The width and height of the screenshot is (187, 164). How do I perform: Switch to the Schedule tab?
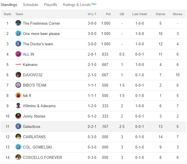point(31,5)
